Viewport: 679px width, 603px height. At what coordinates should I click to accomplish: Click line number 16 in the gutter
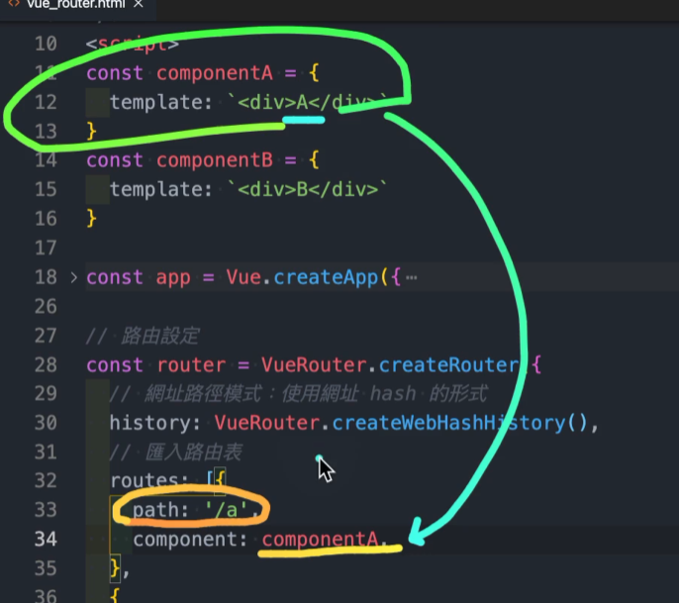[46, 218]
